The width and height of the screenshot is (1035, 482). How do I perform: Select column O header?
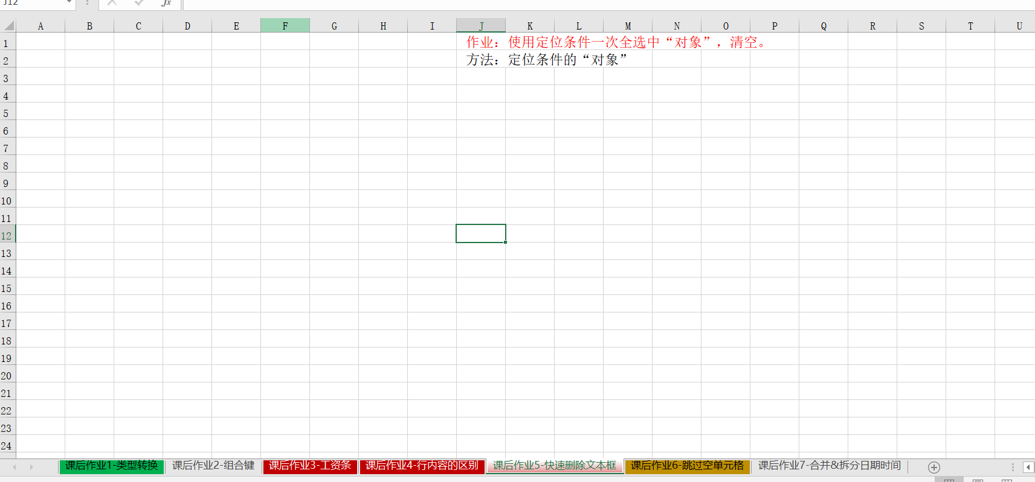(726, 26)
